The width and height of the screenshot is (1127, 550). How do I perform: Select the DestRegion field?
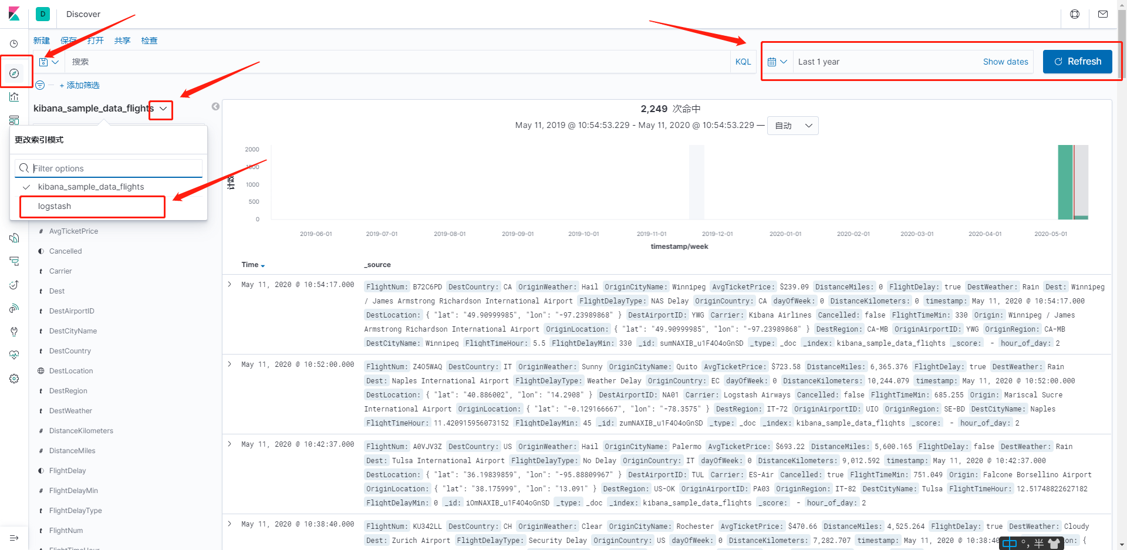tap(68, 391)
